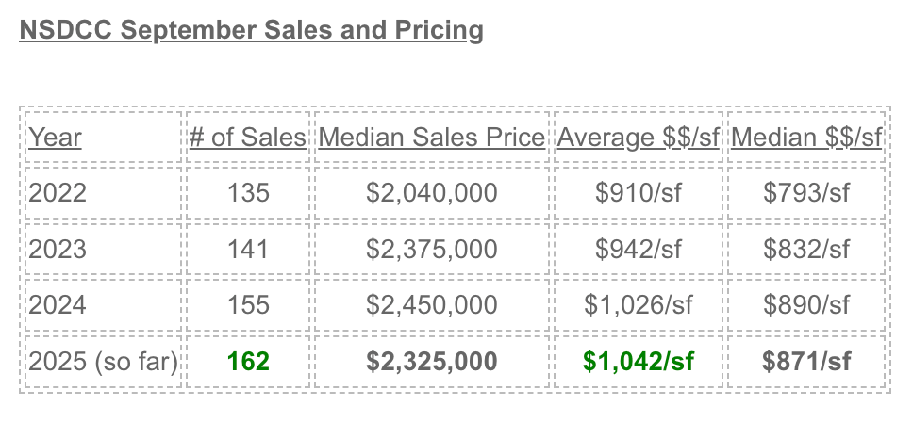Click the NSDCC September Sales and Pricing heading
This screenshot has height=439, width=913.
point(251,30)
